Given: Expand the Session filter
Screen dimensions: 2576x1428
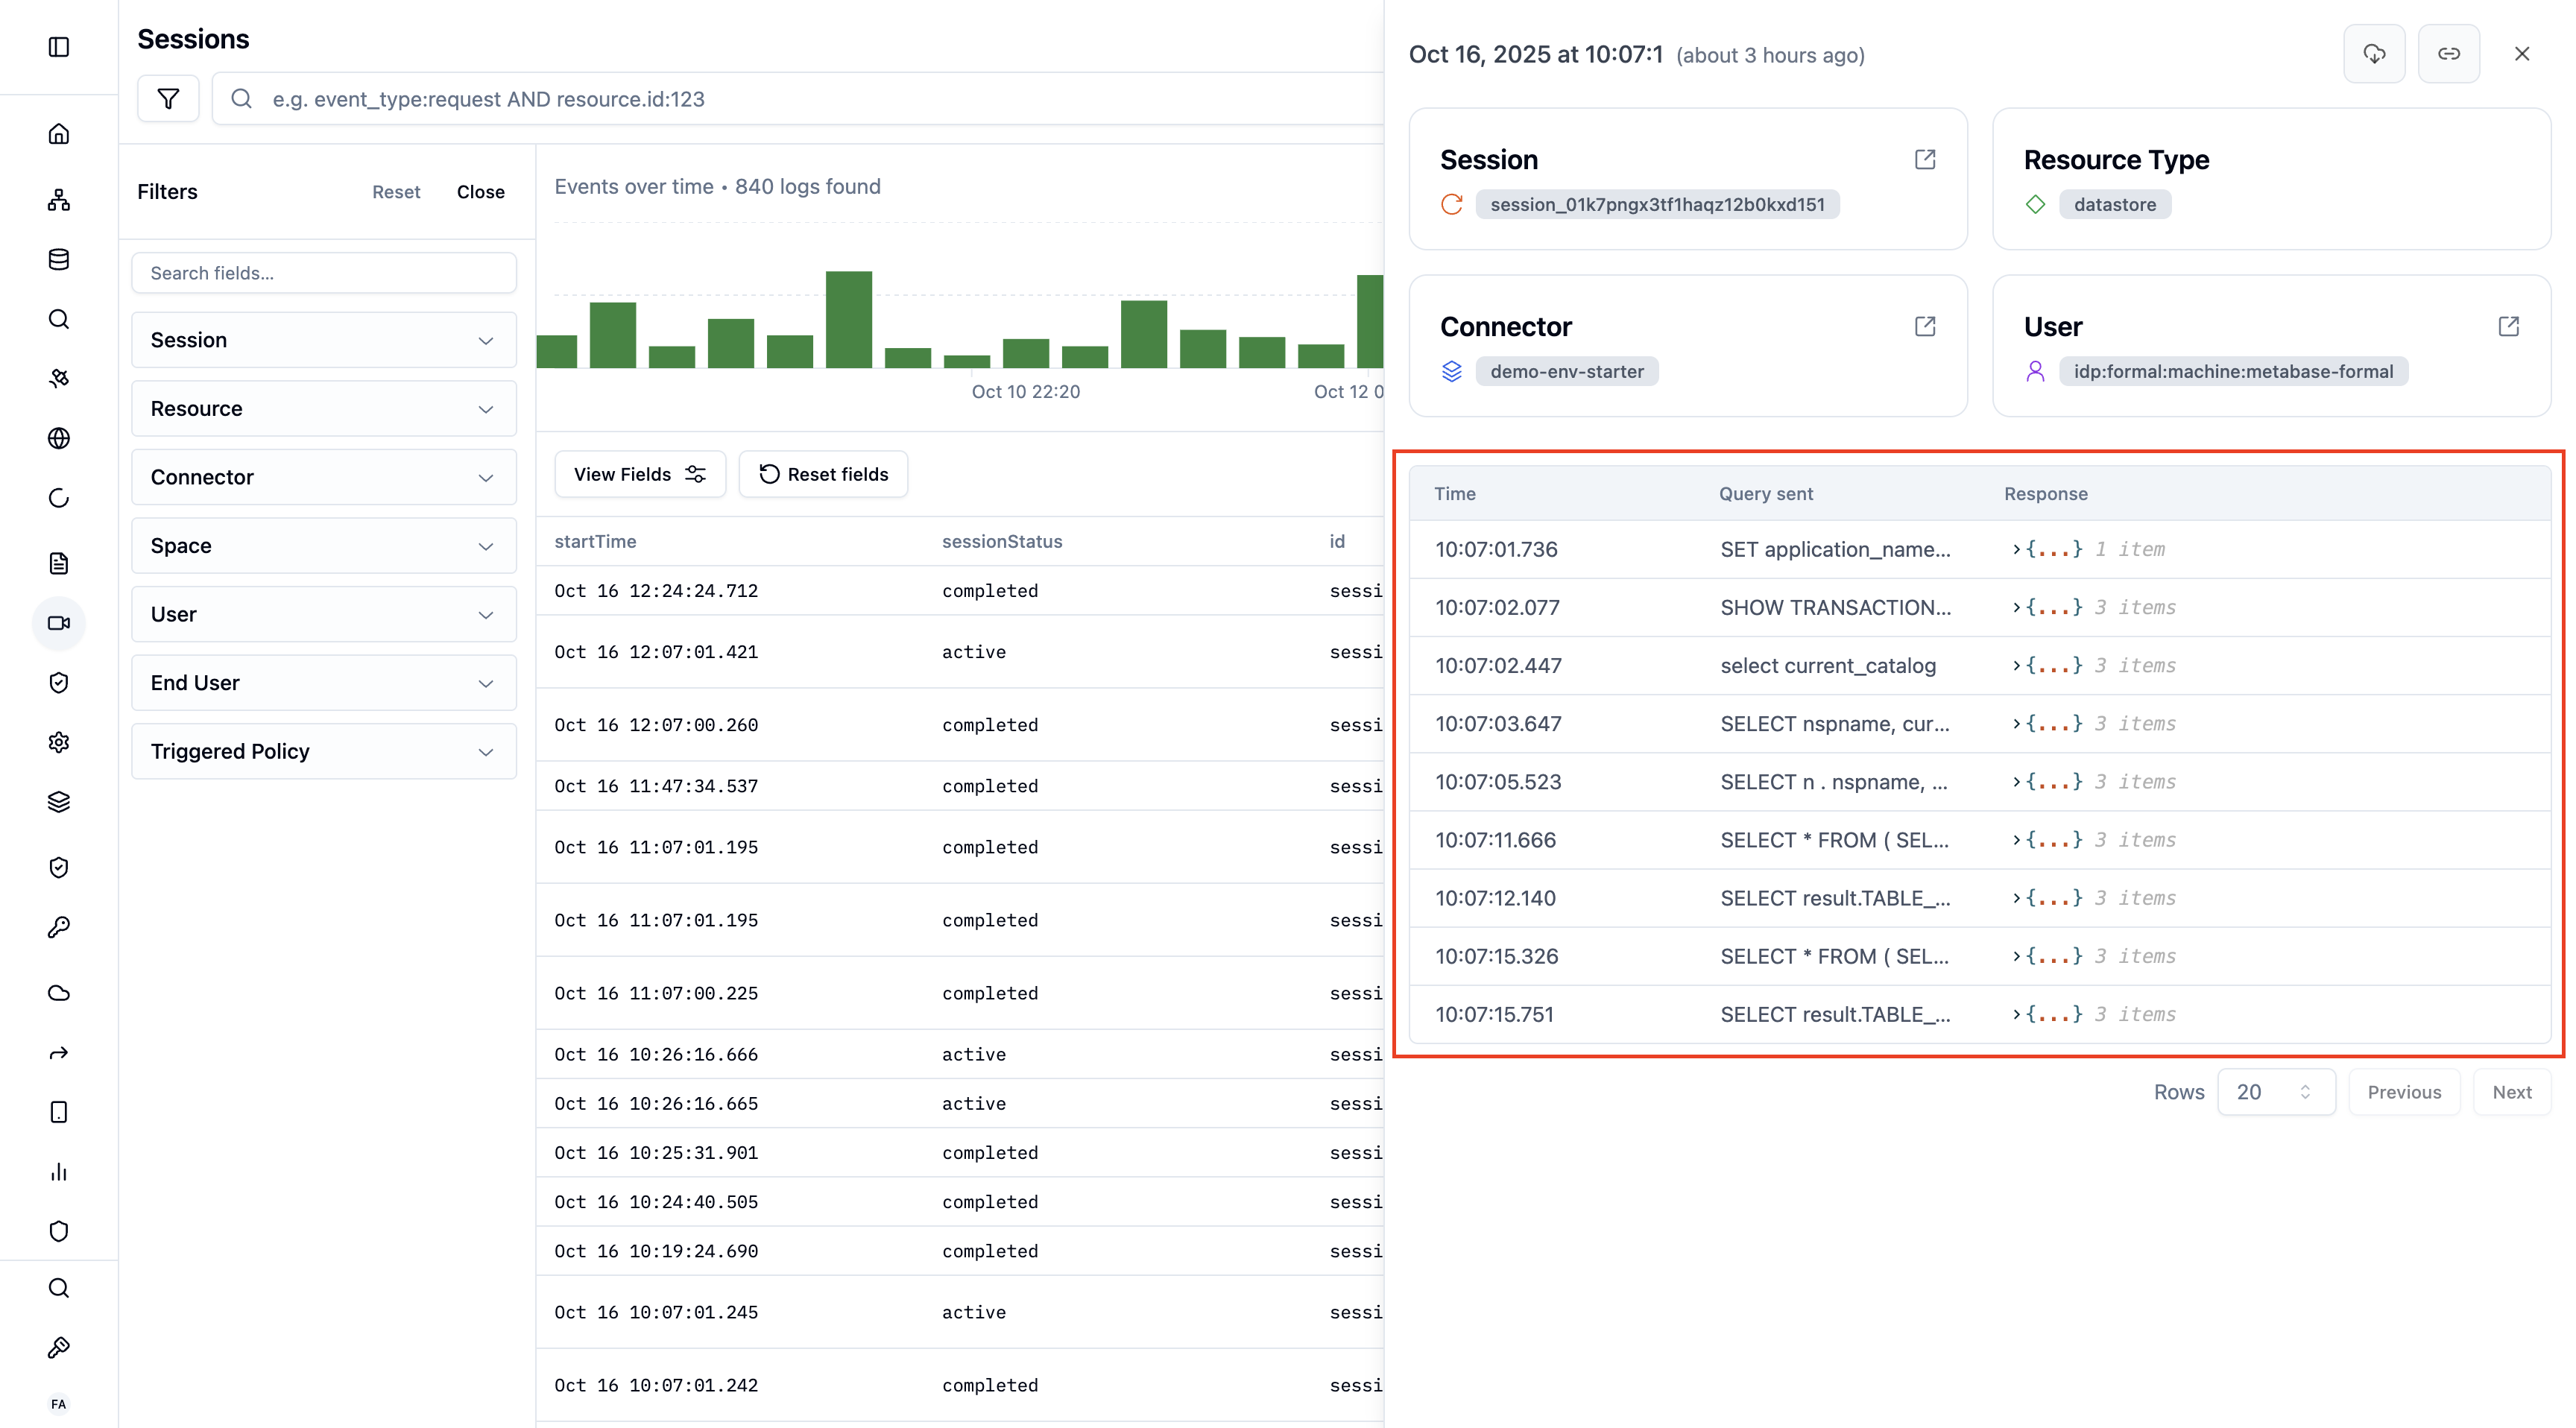Looking at the screenshot, I should coord(323,340).
